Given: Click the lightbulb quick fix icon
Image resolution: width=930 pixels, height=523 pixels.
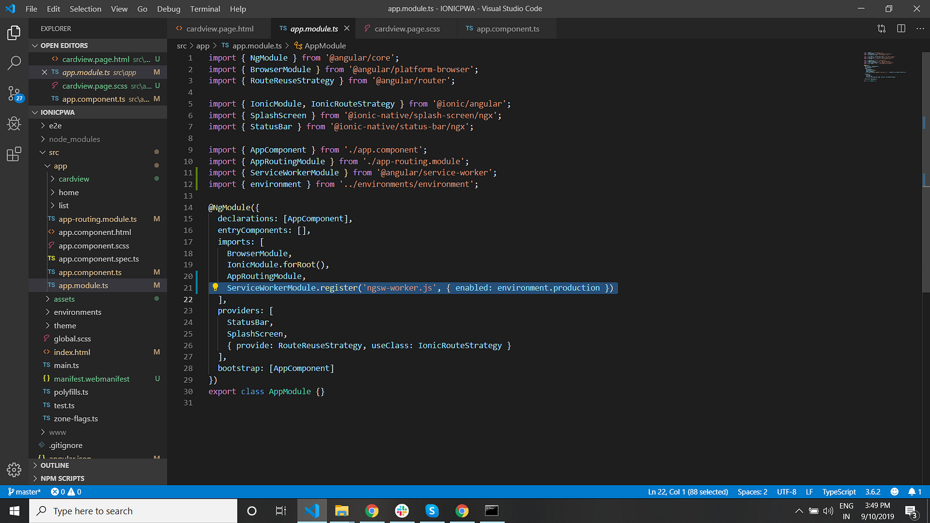Looking at the screenshot, I should [215, 288].
